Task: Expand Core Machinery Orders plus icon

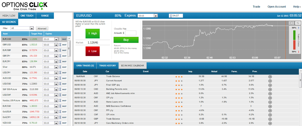Action: click(x=270, y=123)
